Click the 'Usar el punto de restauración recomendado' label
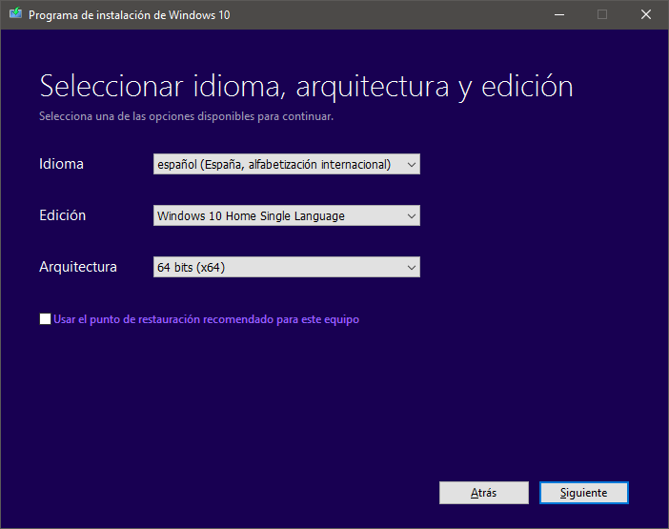This screenshot has width=669, height=529. coord(206,319)
